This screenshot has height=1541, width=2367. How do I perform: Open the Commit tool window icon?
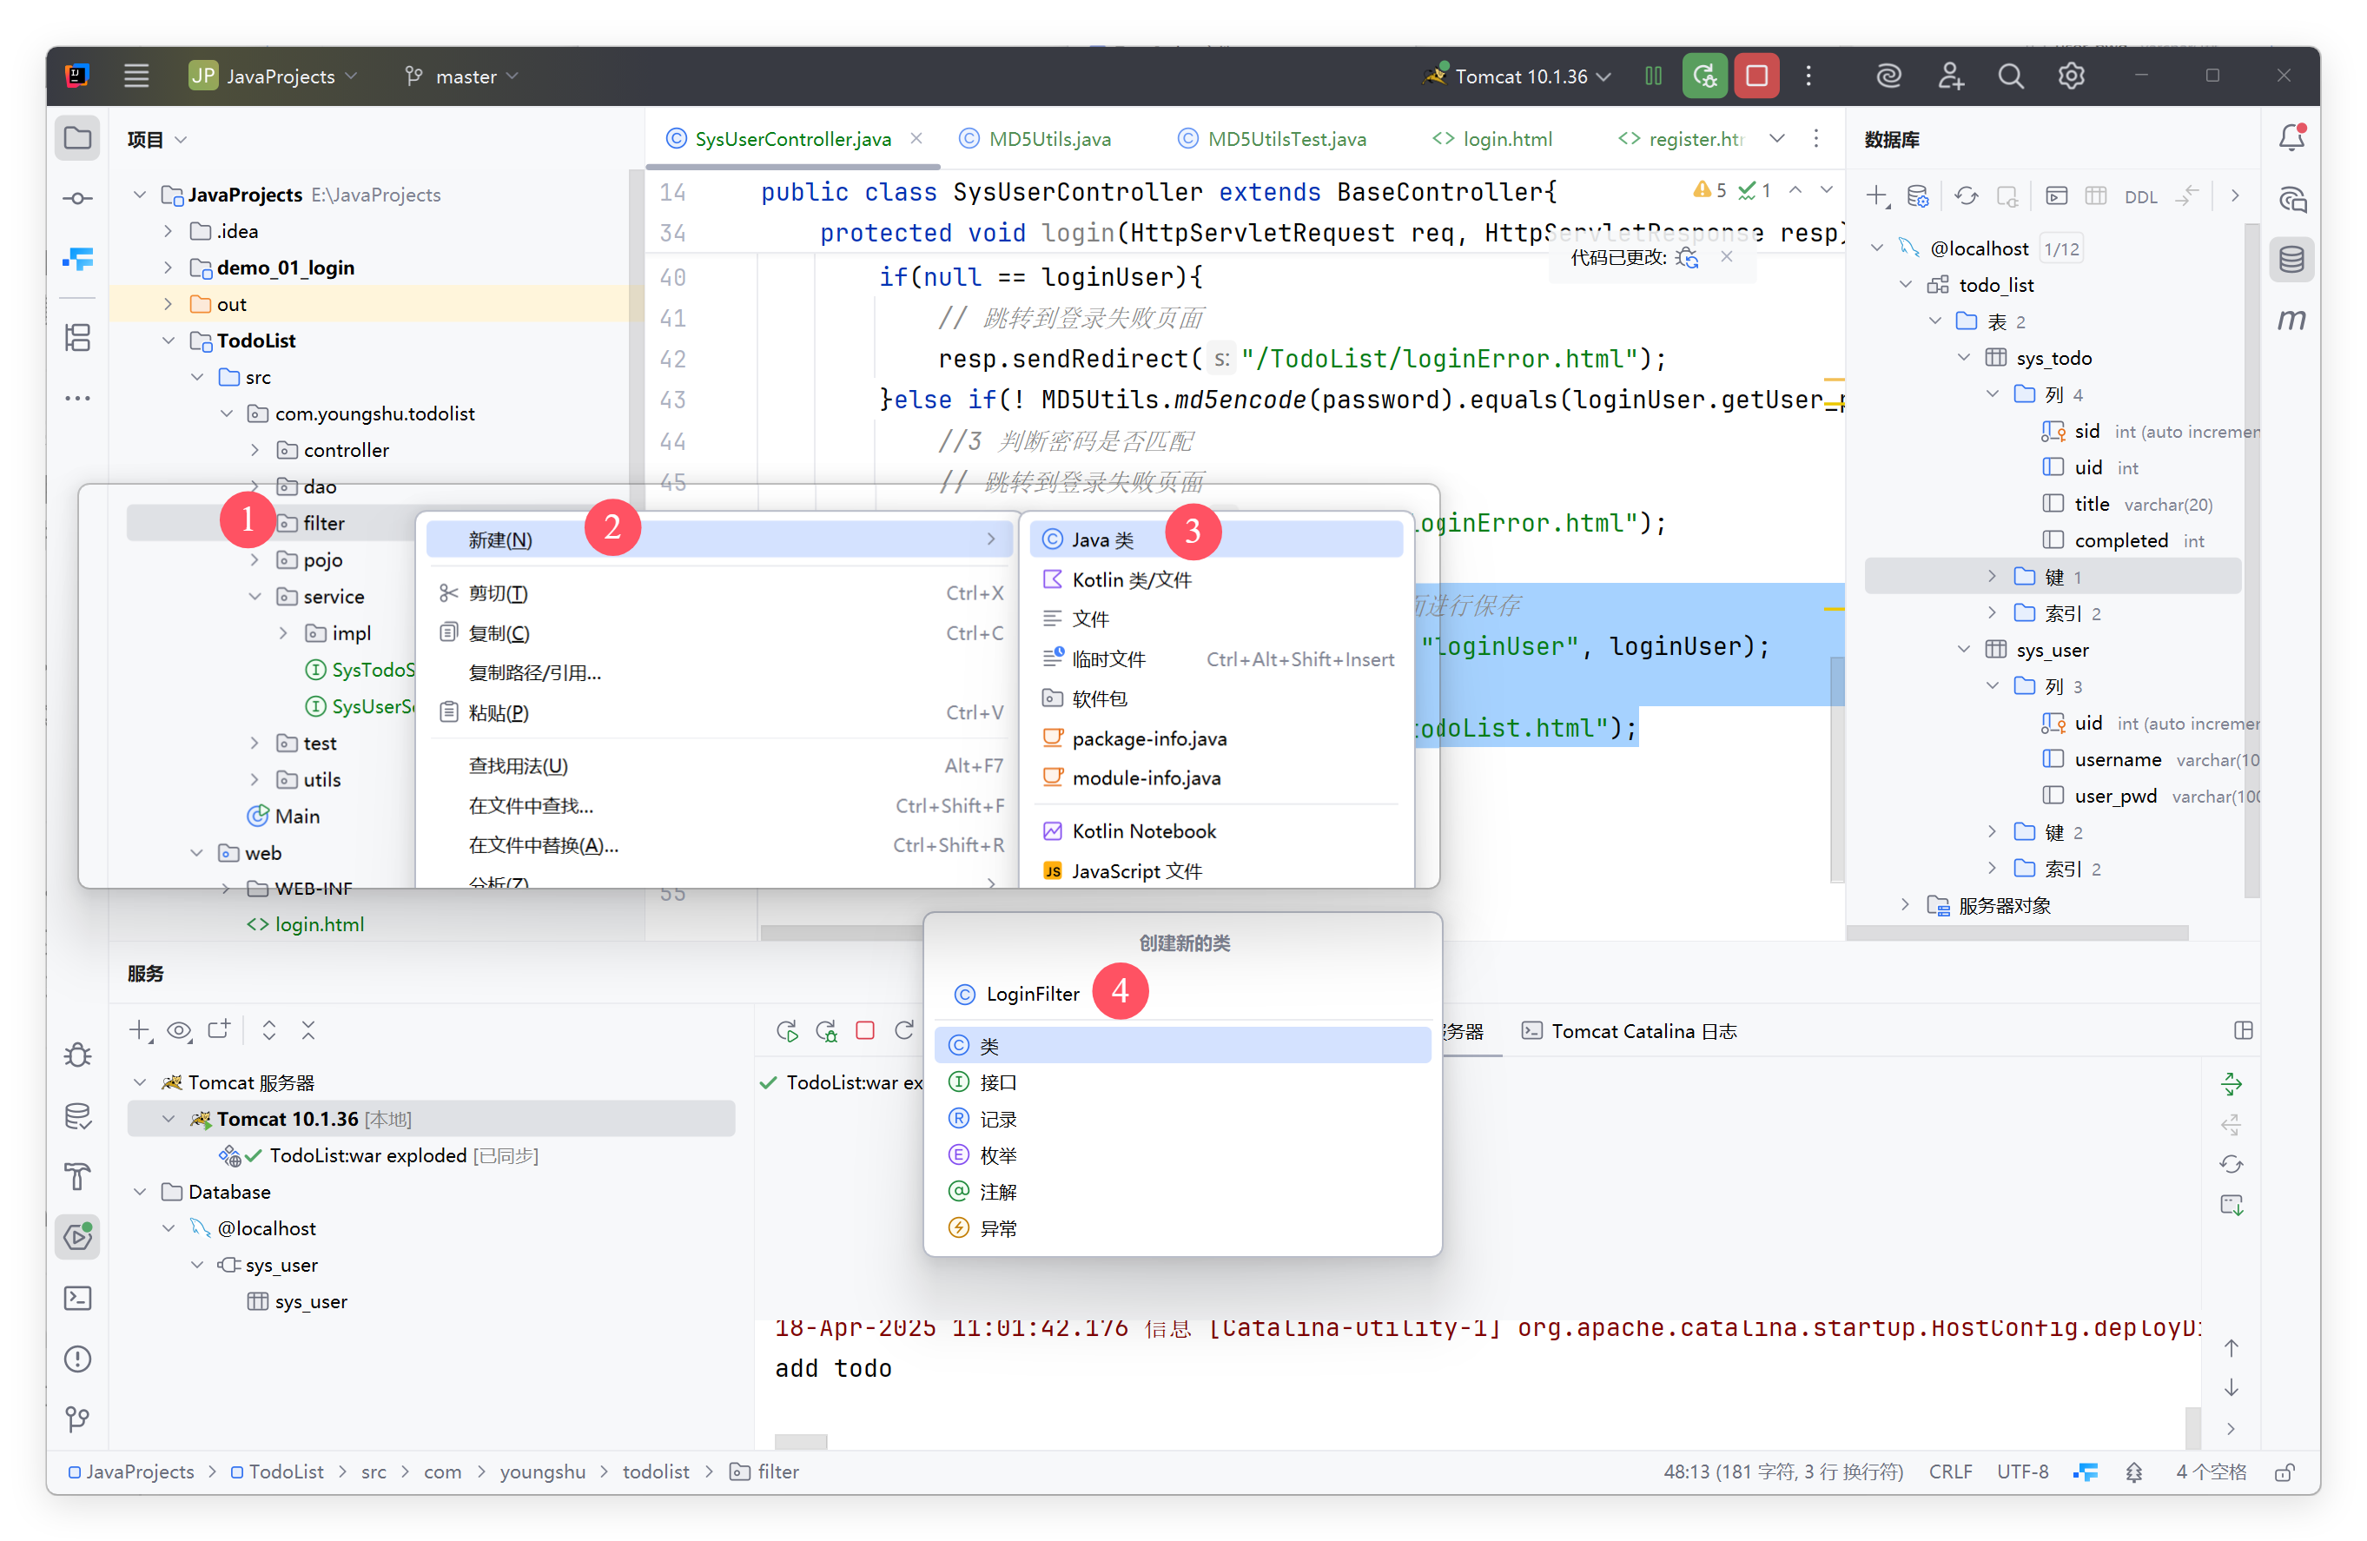click(77, 199)
